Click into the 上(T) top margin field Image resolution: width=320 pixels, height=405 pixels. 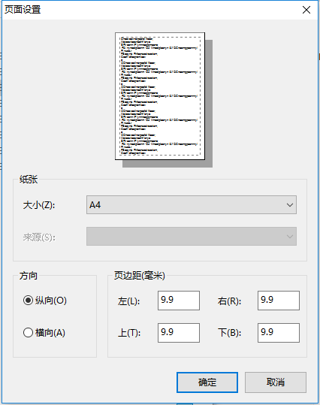coord(179,333)
